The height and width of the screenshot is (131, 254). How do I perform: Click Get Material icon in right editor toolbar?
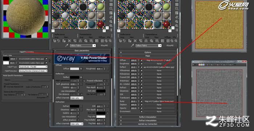(x=120, y=41)
